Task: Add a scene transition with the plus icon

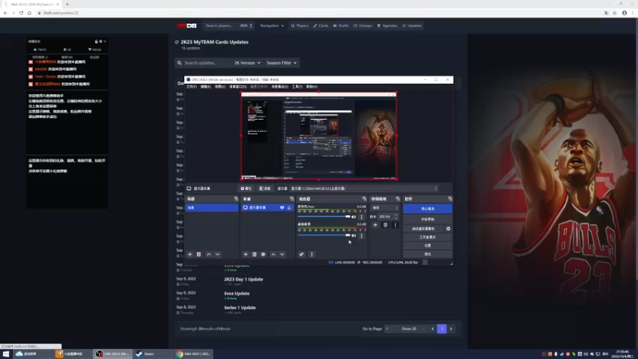Action: point(375,225)
